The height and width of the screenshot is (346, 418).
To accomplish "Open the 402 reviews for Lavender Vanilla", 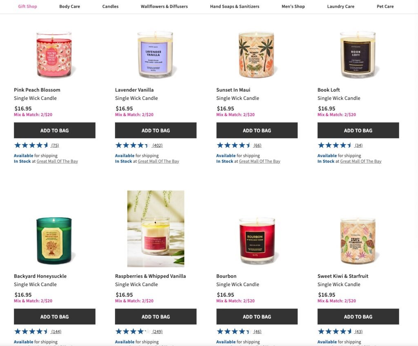I will 157,145.
